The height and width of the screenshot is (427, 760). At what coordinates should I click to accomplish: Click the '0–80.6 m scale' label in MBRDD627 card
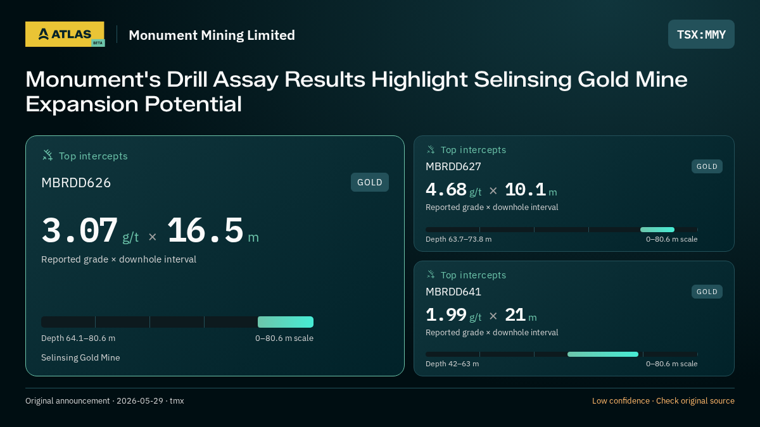tap(672, 239)
